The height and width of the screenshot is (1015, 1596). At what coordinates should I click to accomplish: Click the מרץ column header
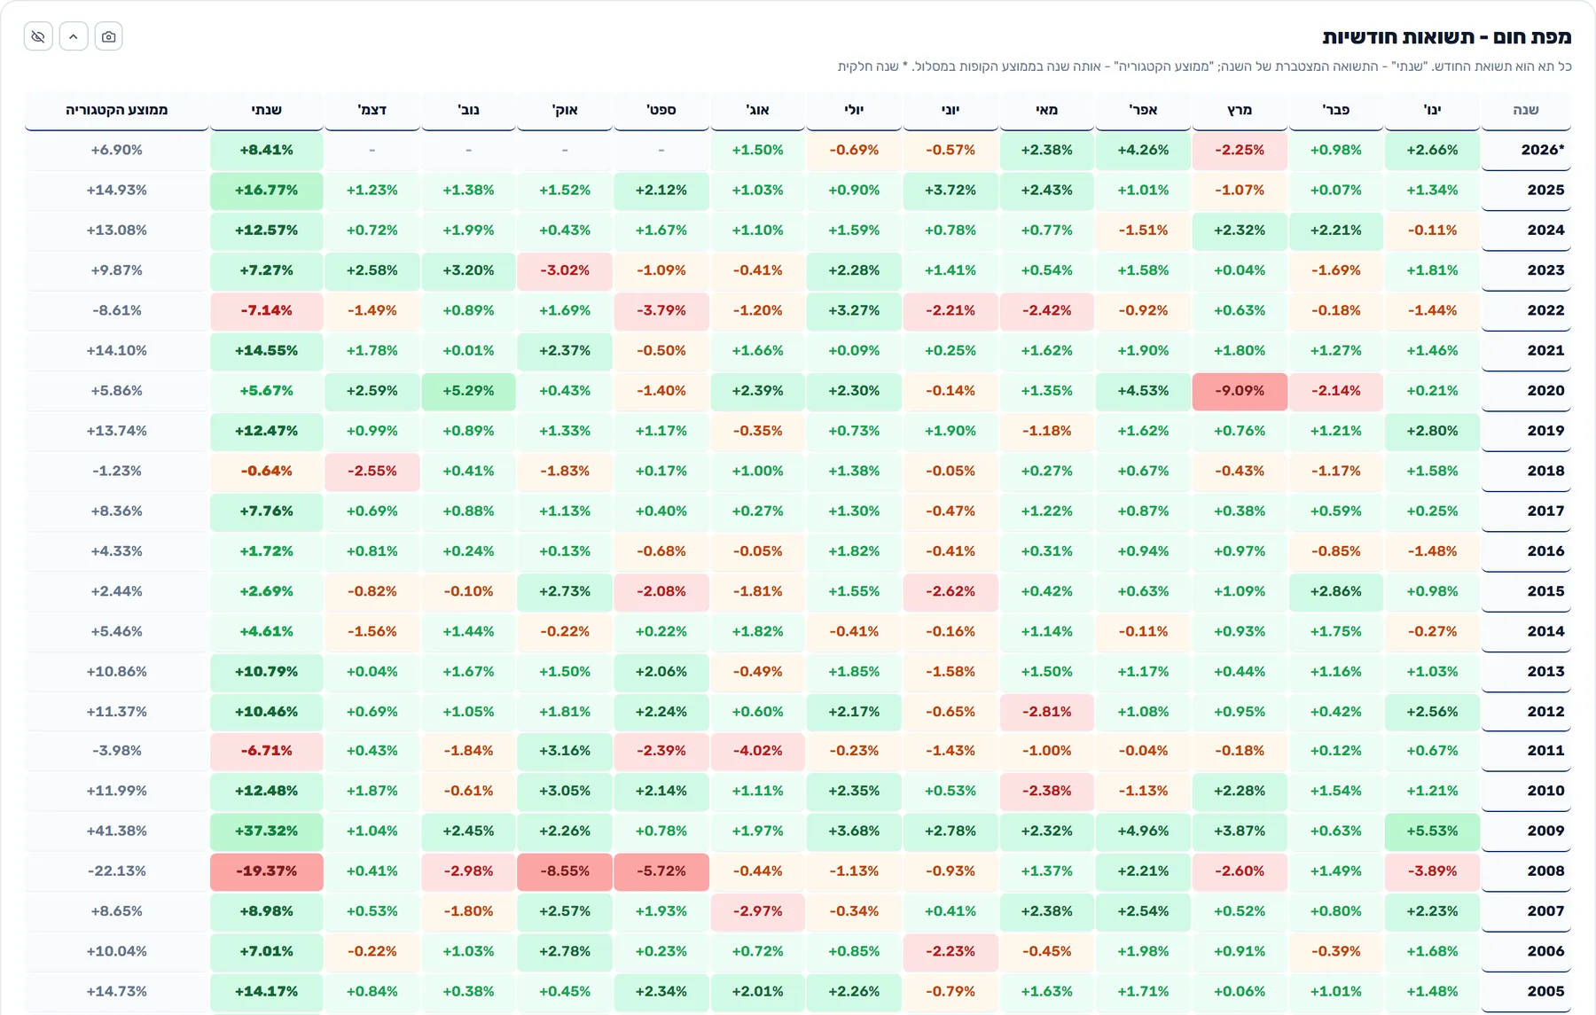(x=1240, y=110)
